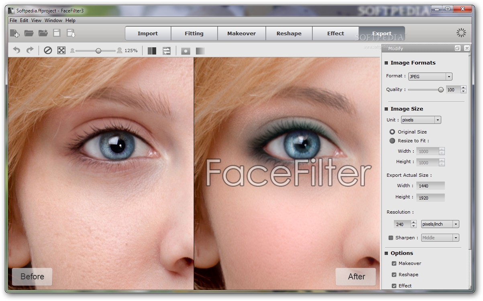The height and width of the screenshot is (301, 483).
Task: Create a new project with the new-file icon
Action: [14, 33]
